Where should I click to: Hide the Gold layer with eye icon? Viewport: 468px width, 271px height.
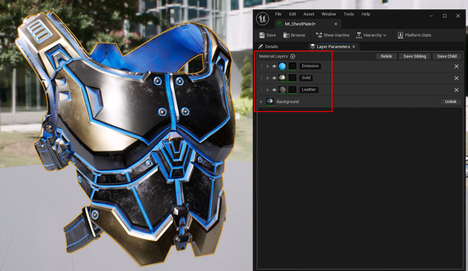[274, 78]
